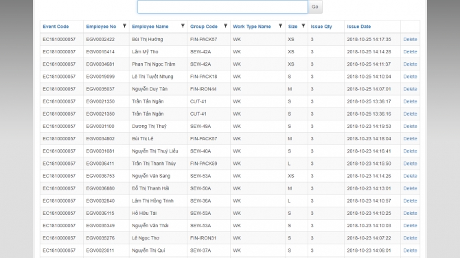Open the Employee Name column filter icon
The width and height of the screenshot is (460, 258).
[x=183, y=26]
